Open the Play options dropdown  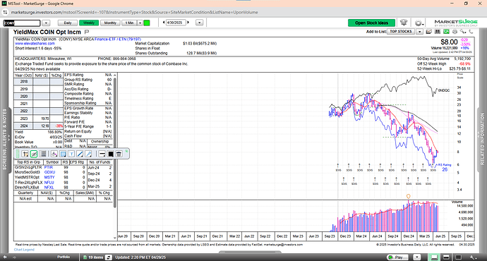click(x=417, y=257)
